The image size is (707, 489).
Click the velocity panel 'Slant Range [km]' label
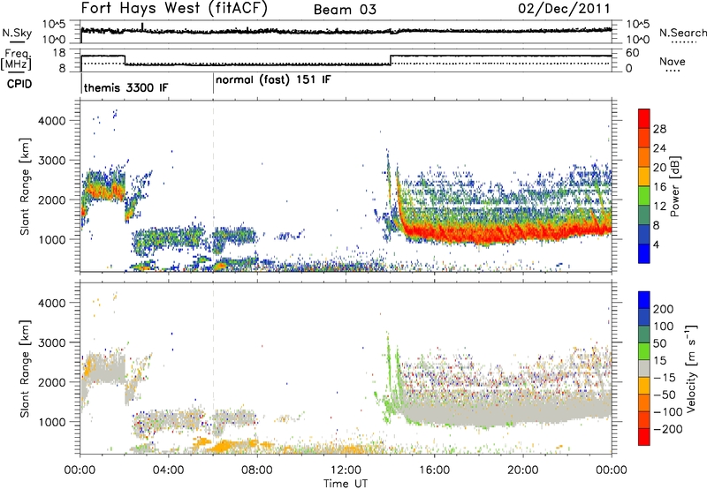tap(25, 368)
